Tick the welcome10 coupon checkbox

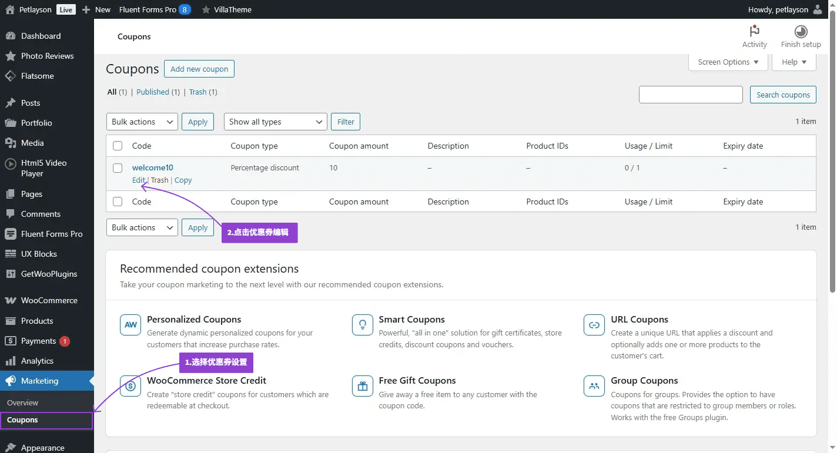[118, 168]
